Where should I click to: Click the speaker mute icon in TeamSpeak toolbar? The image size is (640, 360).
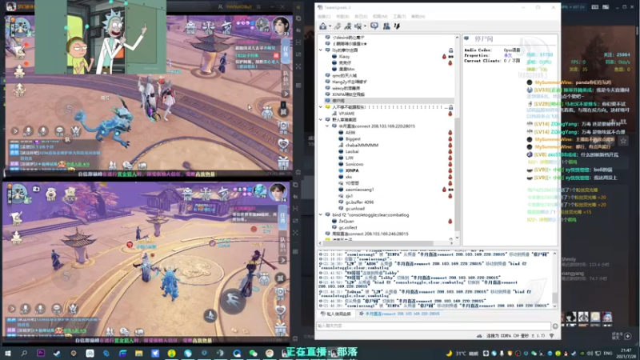pos(358,26)
